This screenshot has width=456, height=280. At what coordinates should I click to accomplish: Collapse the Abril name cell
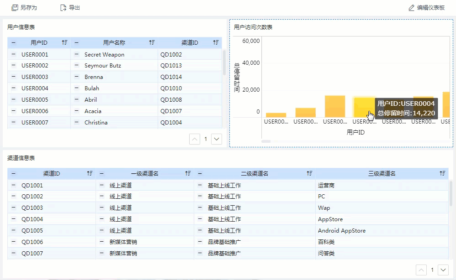point(76,99)
